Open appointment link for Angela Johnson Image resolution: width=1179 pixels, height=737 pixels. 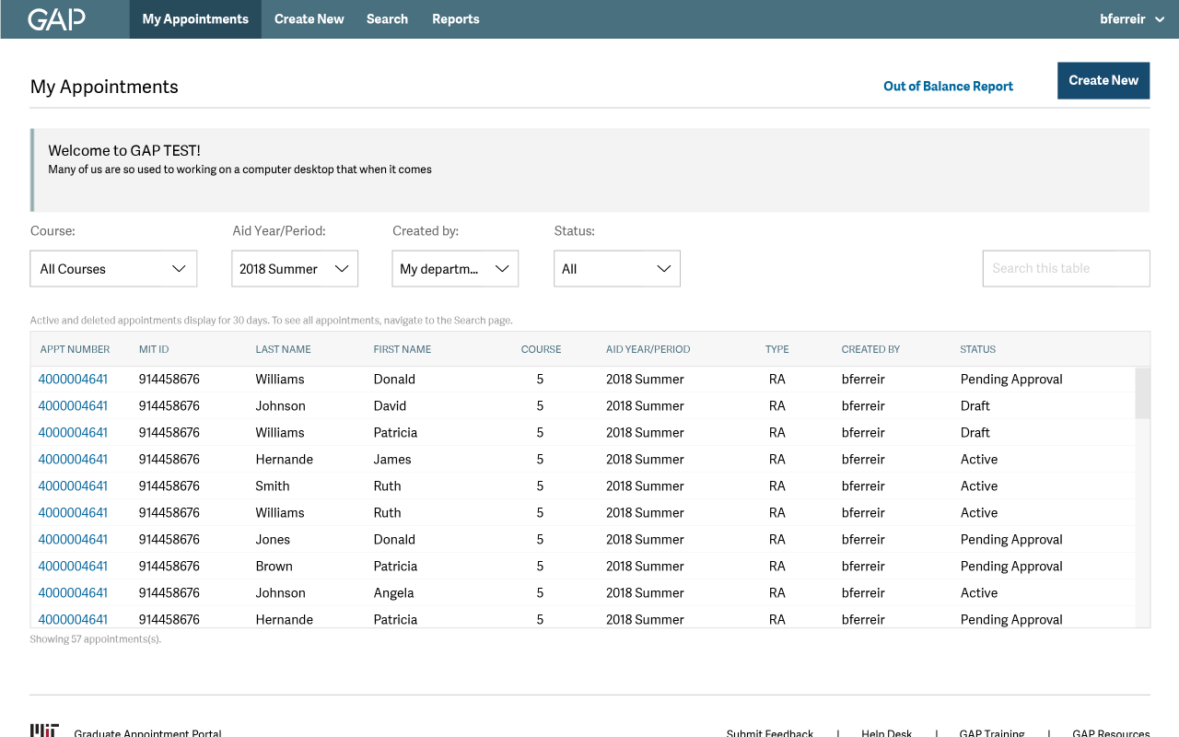click(x=73, y=593)
